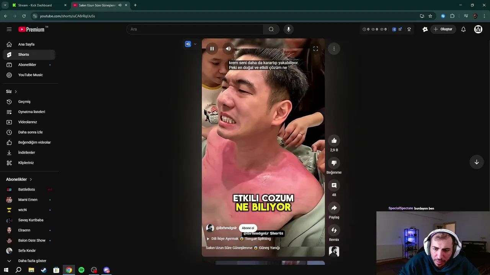
Task: Select the Sakın Uzun Süre Güneşlenme tab
Action: [101, 5]
